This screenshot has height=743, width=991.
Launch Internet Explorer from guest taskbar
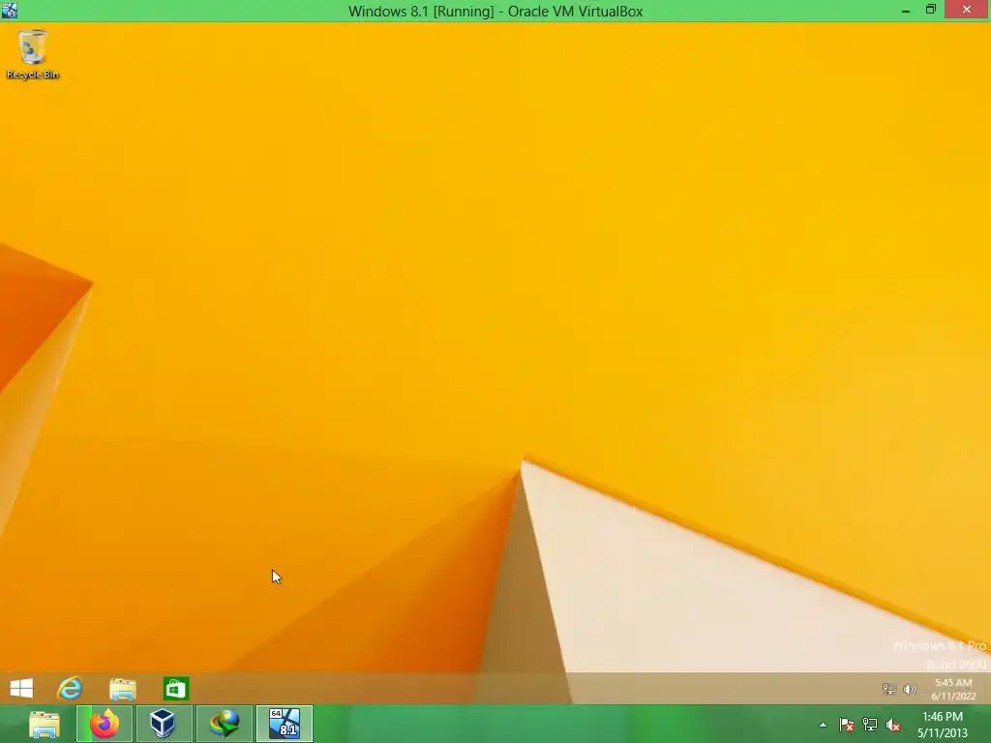pyautogui.click(x=70, y=688)
